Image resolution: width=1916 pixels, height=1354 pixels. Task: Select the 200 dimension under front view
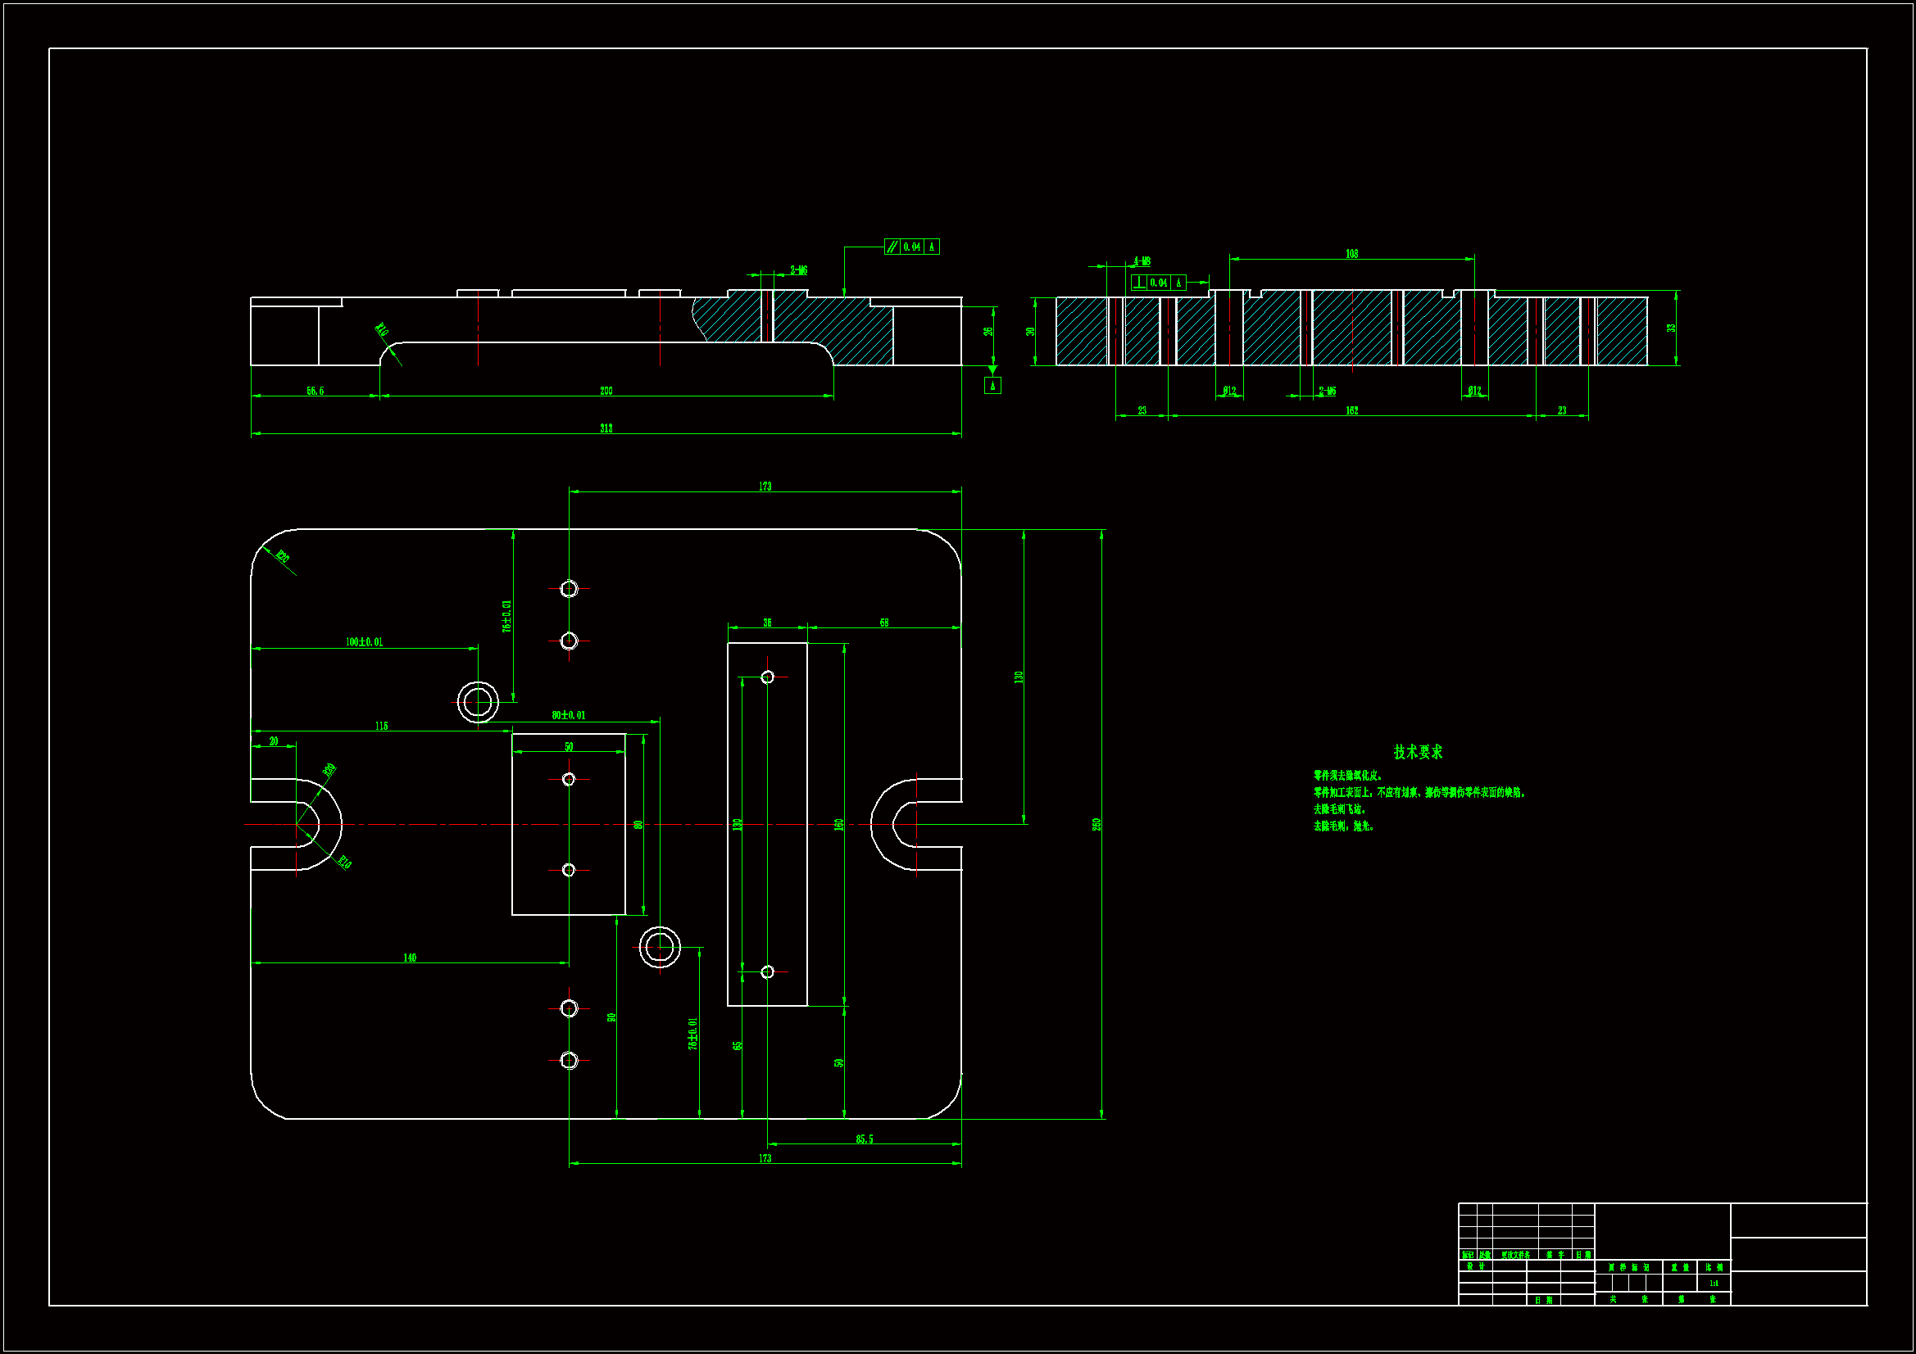[606, 391]
